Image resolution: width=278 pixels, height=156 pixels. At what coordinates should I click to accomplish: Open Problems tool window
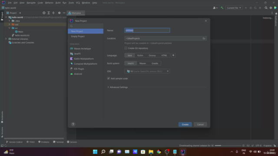click(44, 142)
